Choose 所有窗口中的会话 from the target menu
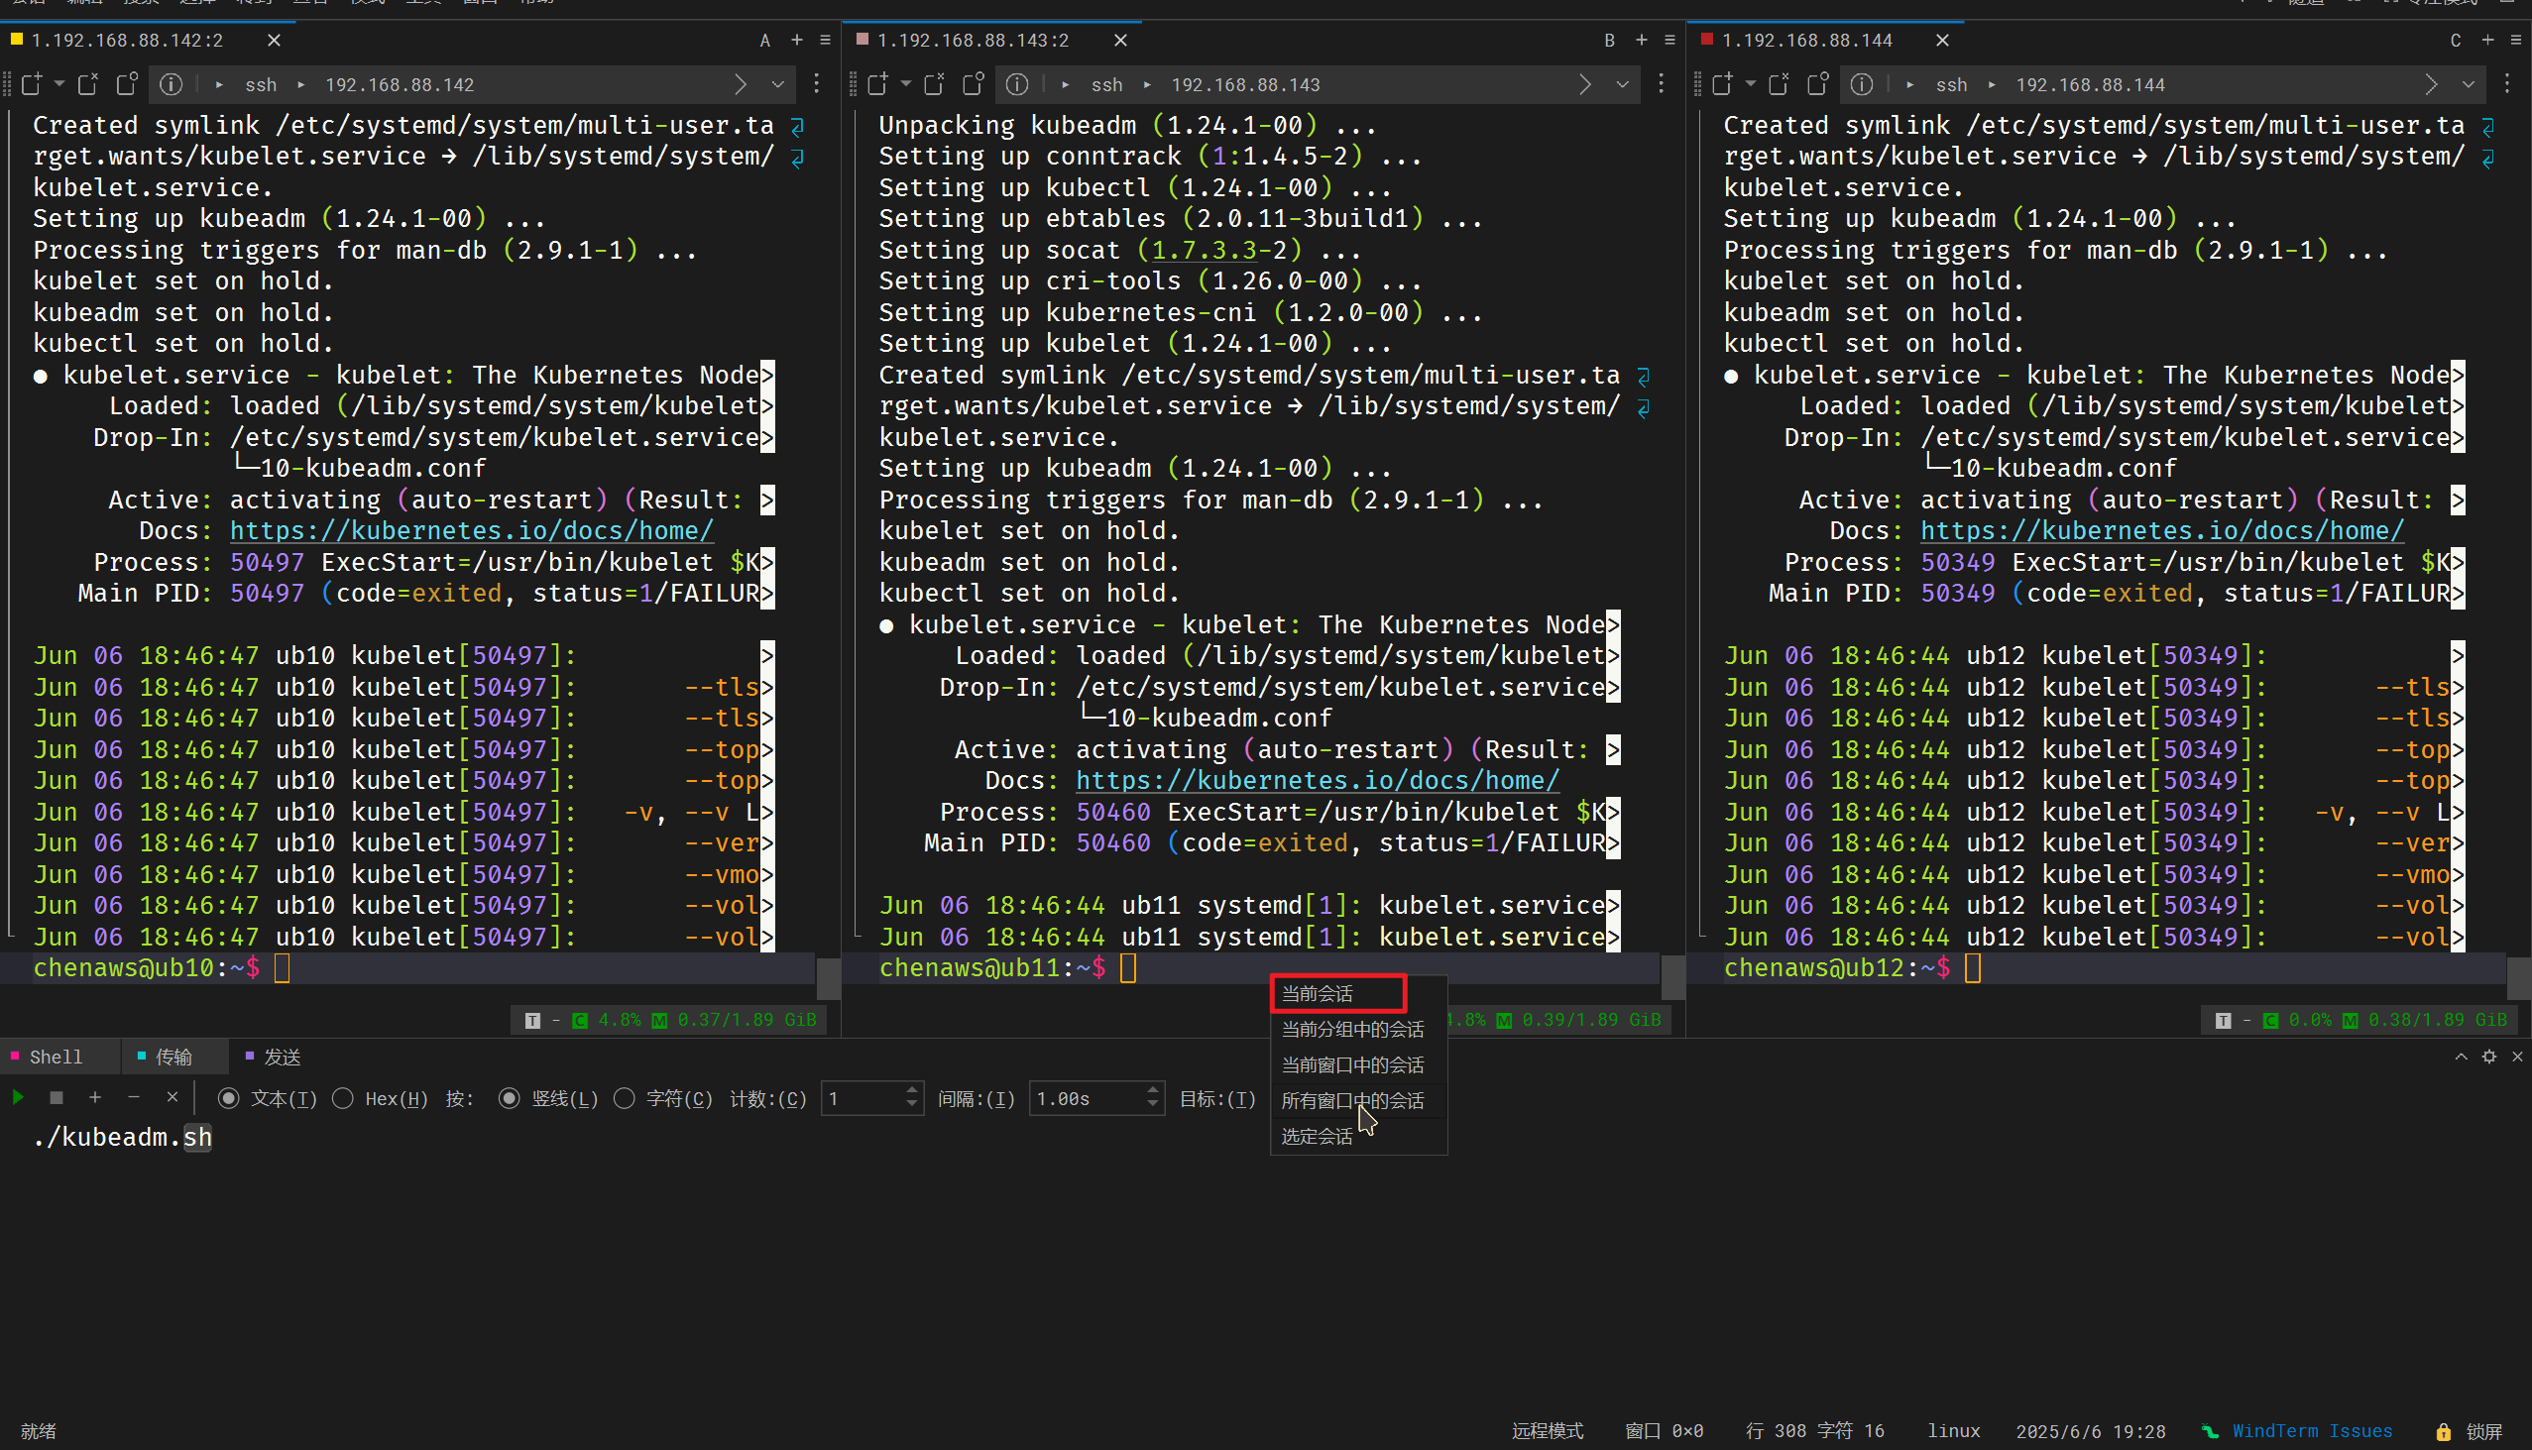Screen dimensions: 2532x1450 pos(1351,1100)
